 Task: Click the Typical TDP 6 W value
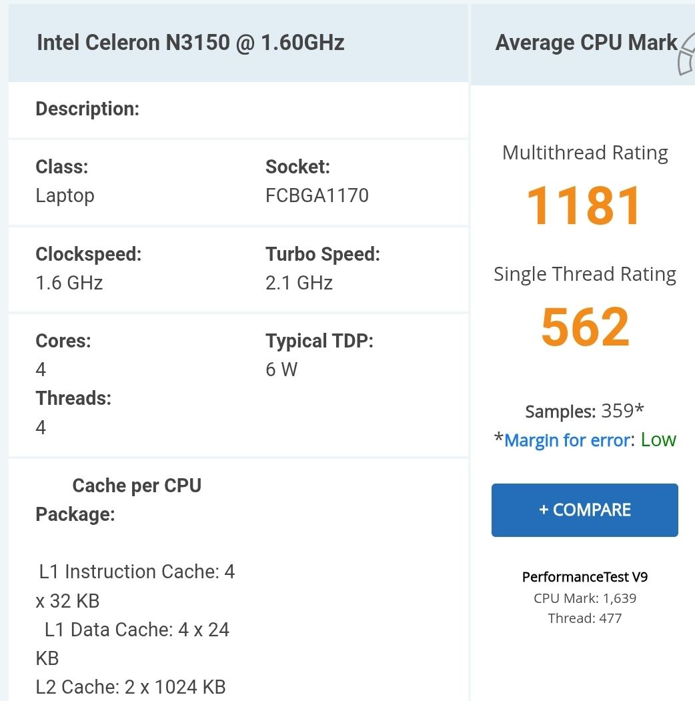[x=281, y=370]
